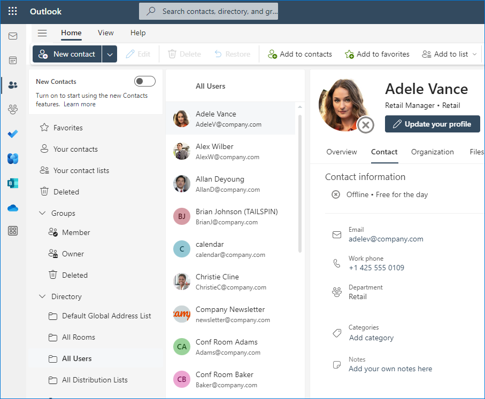Image resolution: width=485 pixels, height=399 pixels.
Task: Click Add to favorites
Action: click(377, 54)
